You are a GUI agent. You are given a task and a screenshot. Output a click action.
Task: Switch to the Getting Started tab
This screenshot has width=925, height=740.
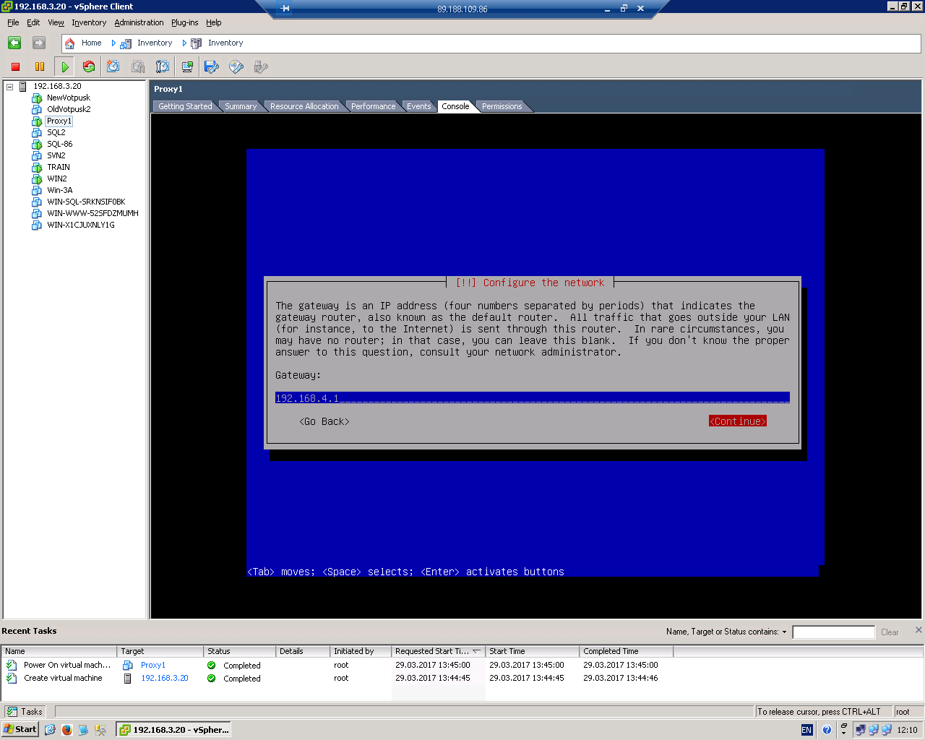point(185,106)
